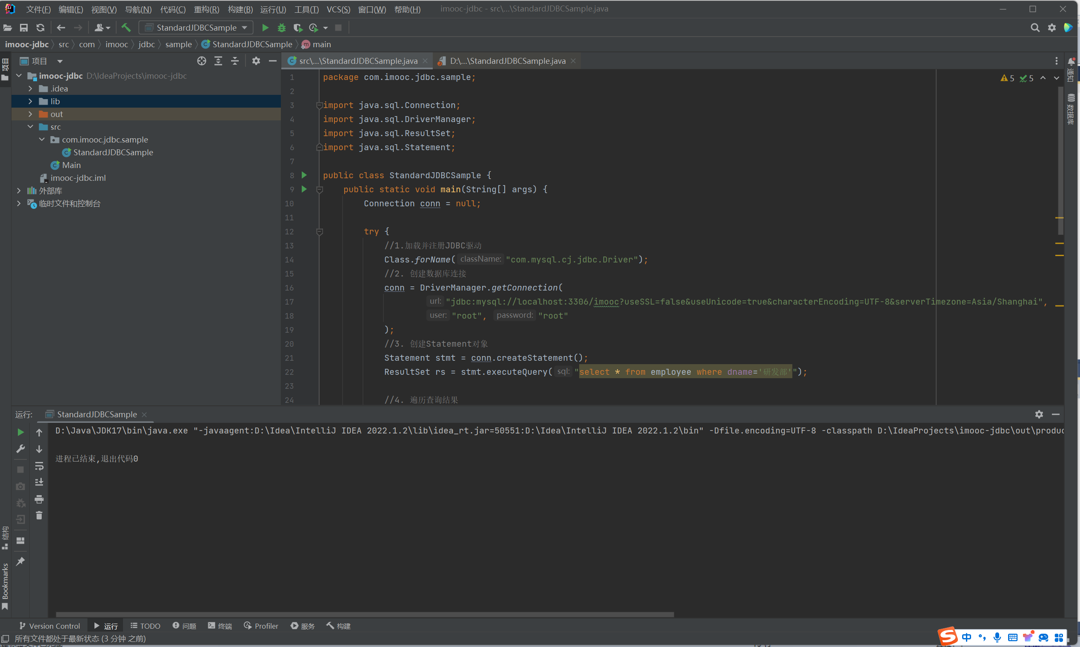Screen dimensions: 1080x647
Task: Open Run panel settings gear
Action: pyautogui.click(x=1039, y=414)
